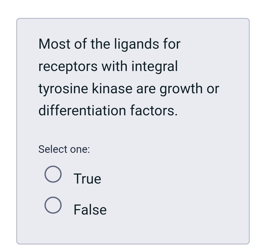Click the circle next to False

tap(53, 206)
